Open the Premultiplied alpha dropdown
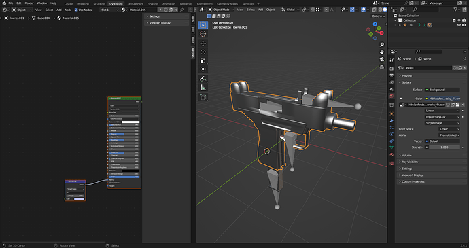This screenshot has width=469, height=248. tap(449, 135)
